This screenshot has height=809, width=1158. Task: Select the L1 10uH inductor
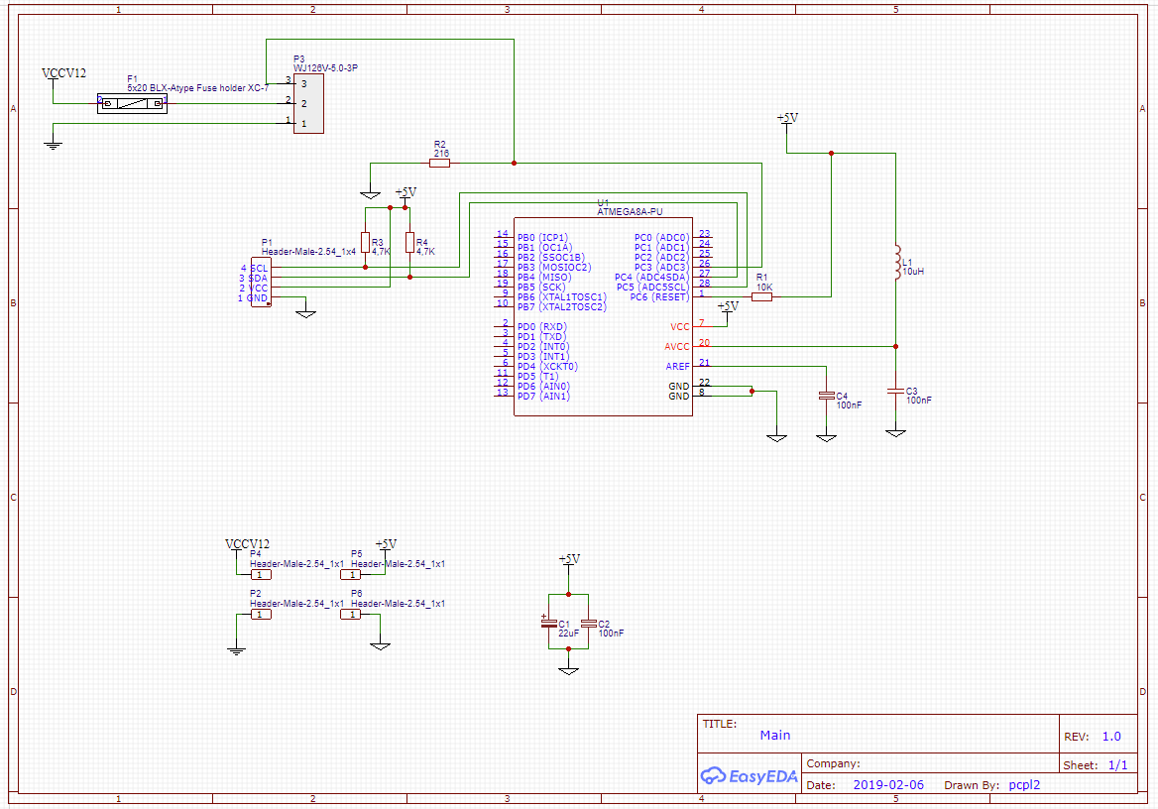[x=895, y=262]
